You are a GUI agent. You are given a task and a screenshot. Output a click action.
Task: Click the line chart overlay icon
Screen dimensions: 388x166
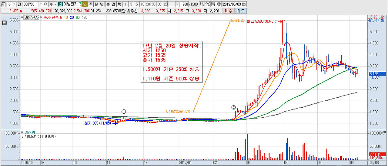(208, 4)
